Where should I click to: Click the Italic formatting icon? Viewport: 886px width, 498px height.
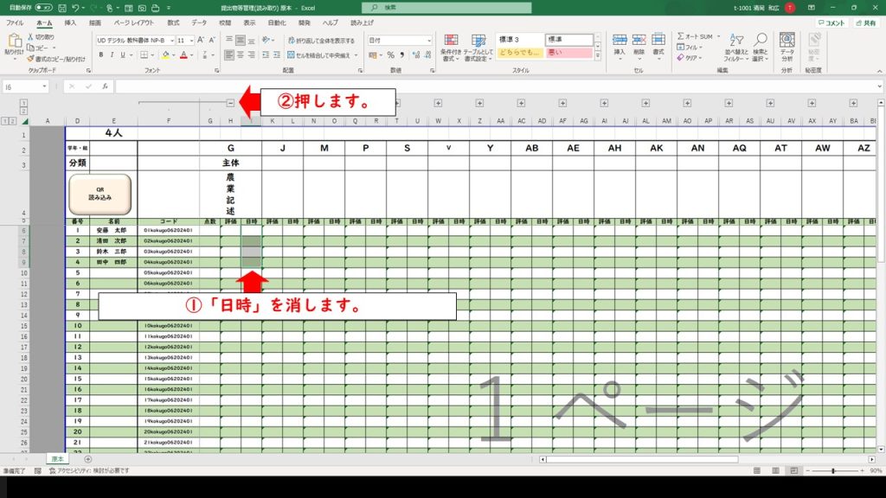tap(112, 54)
